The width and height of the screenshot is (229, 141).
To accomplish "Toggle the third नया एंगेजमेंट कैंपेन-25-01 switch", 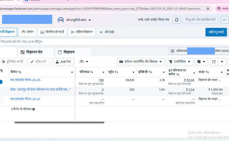I will pos(1,100).
